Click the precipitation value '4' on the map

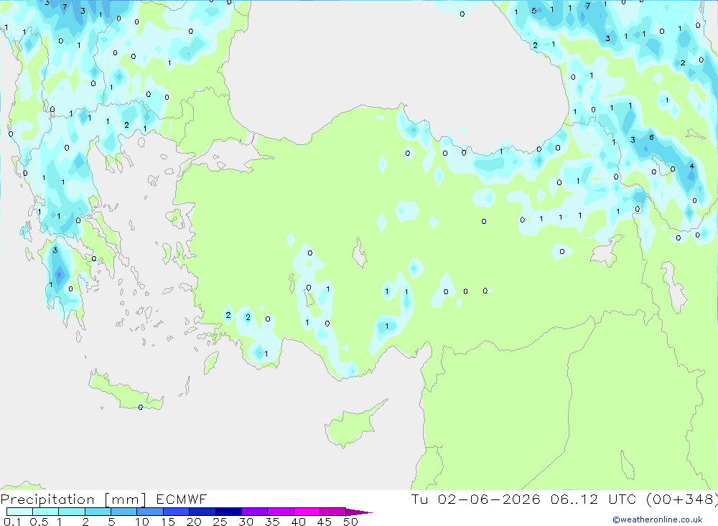pyautogui.click(x=692, y=166)
